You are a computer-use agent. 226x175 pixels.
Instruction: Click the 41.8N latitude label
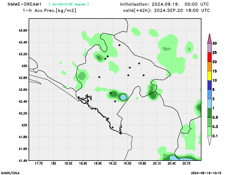(x=23, y=137)
